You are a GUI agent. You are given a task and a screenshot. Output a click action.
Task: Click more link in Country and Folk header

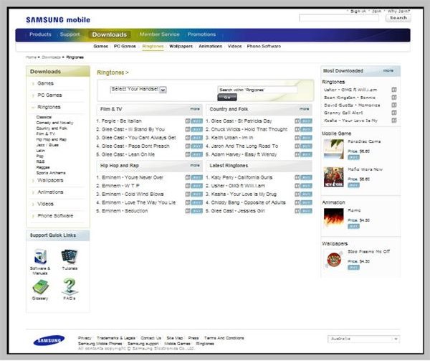pos(304,109)
